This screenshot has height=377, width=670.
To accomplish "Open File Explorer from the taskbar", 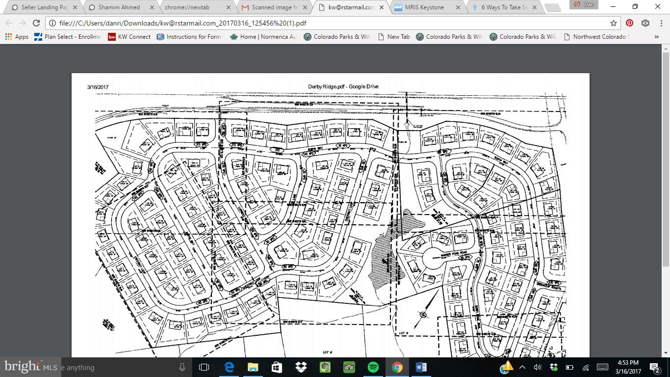I will point(253,367).
